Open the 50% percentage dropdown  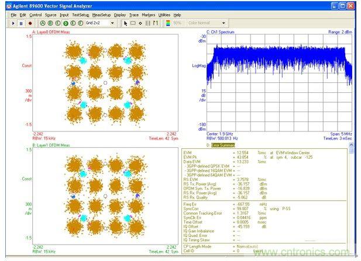pyautogui.click(x=178, y=23)
